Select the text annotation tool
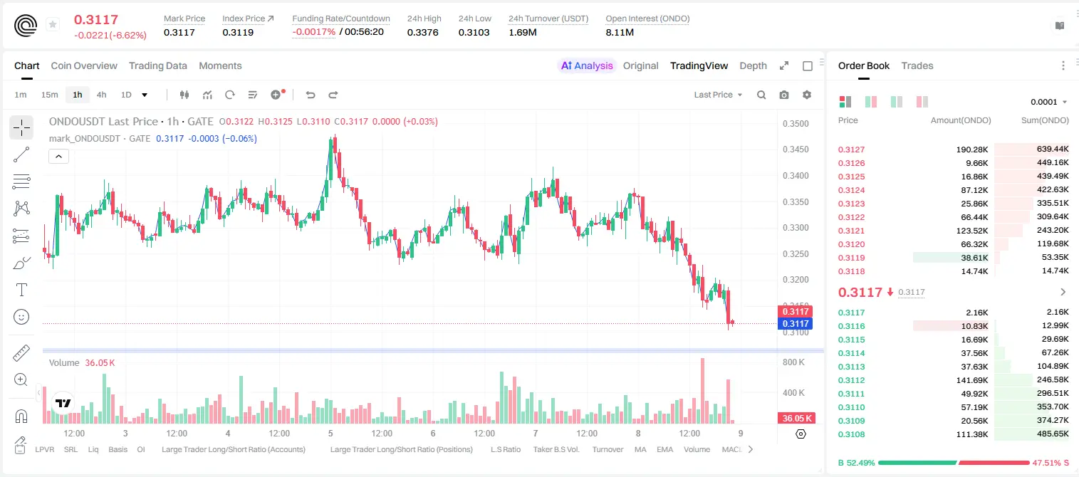This screenshot has height=477, width=1079. click(21, 290)
